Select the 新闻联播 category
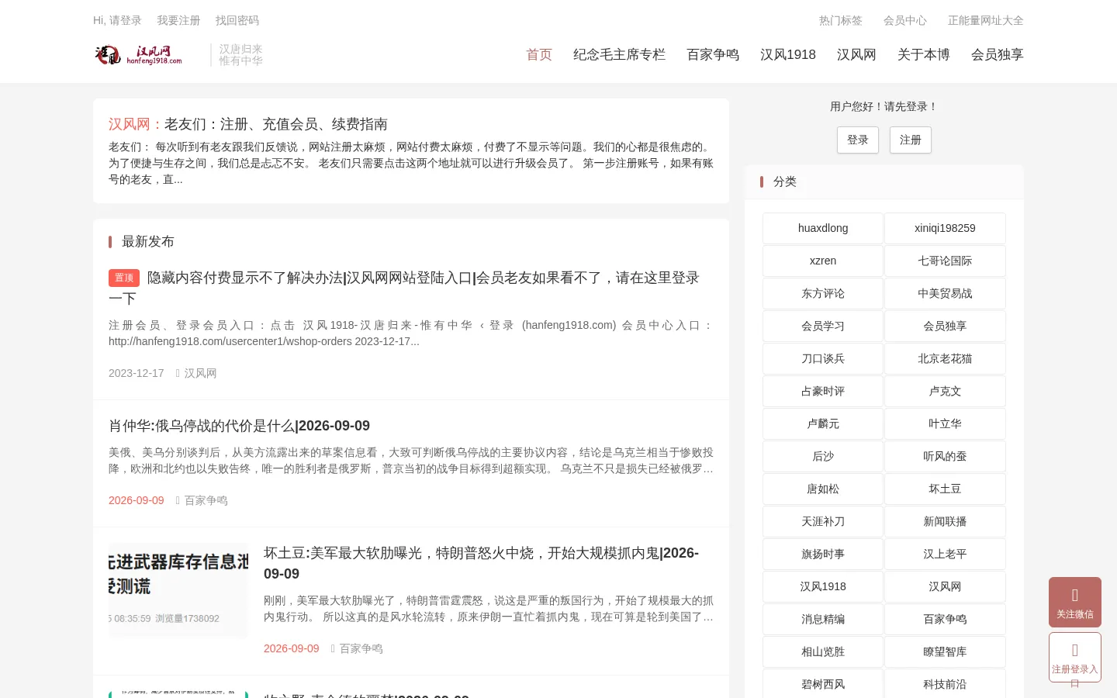1117x698 pixels. (945, 521)
